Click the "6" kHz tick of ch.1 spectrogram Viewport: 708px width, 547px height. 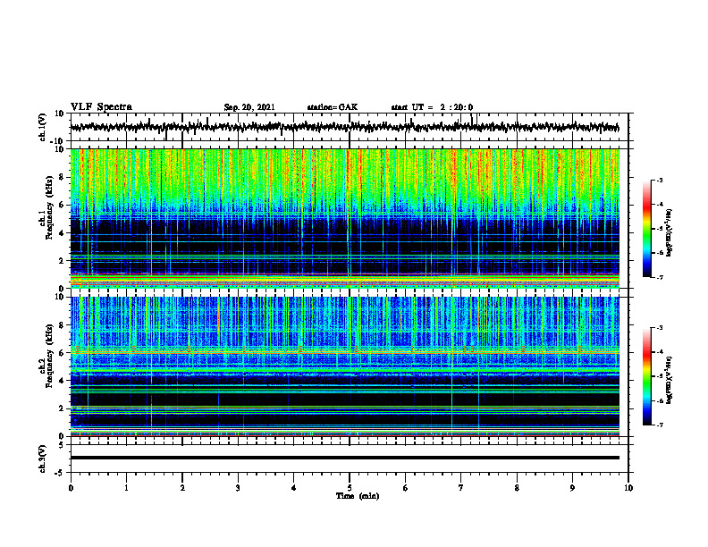[x=63, y=205]
